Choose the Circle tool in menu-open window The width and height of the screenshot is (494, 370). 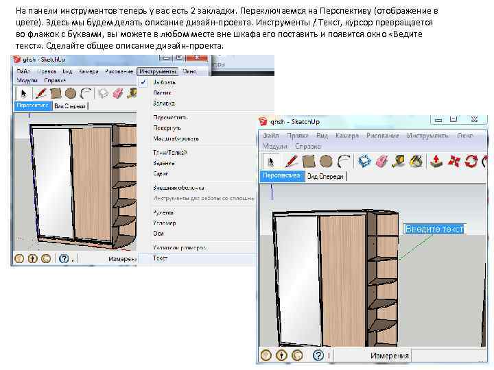(x=71, y=93)
